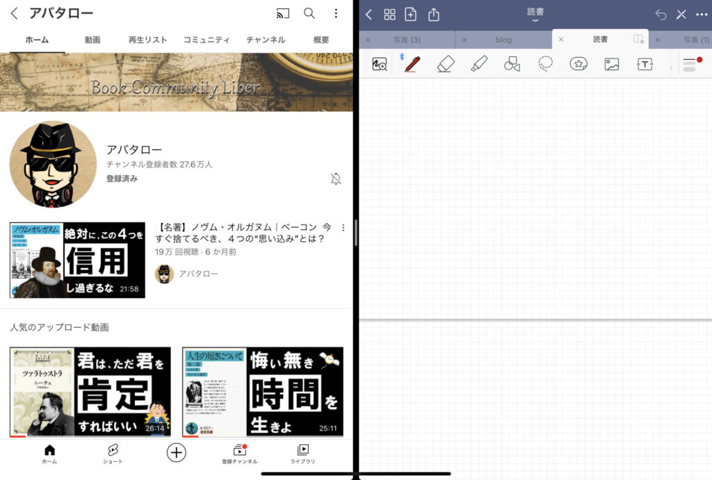Select the Image insert tool

(612, 64)
